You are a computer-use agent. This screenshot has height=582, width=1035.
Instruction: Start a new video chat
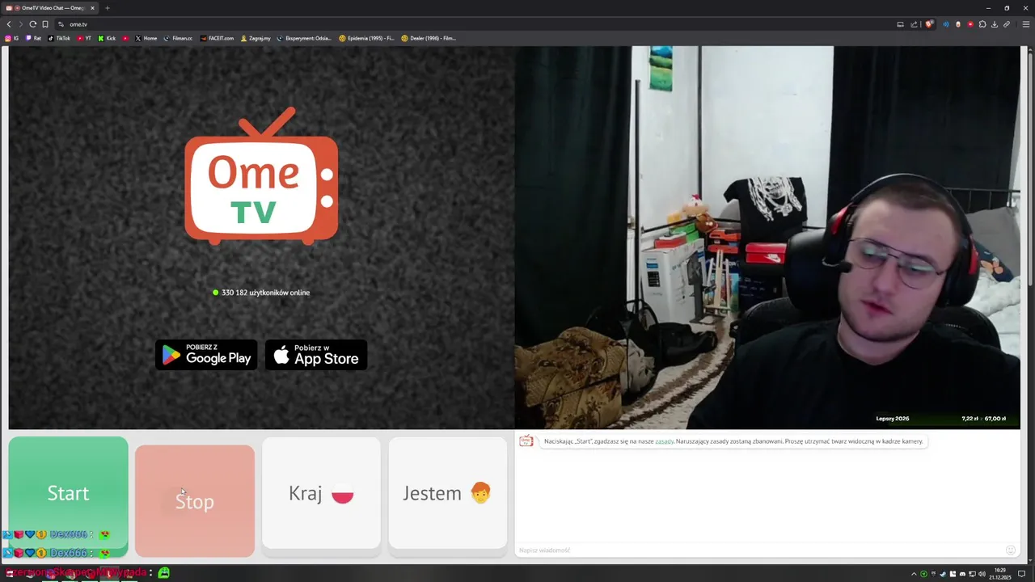click(x=68, y=496)
